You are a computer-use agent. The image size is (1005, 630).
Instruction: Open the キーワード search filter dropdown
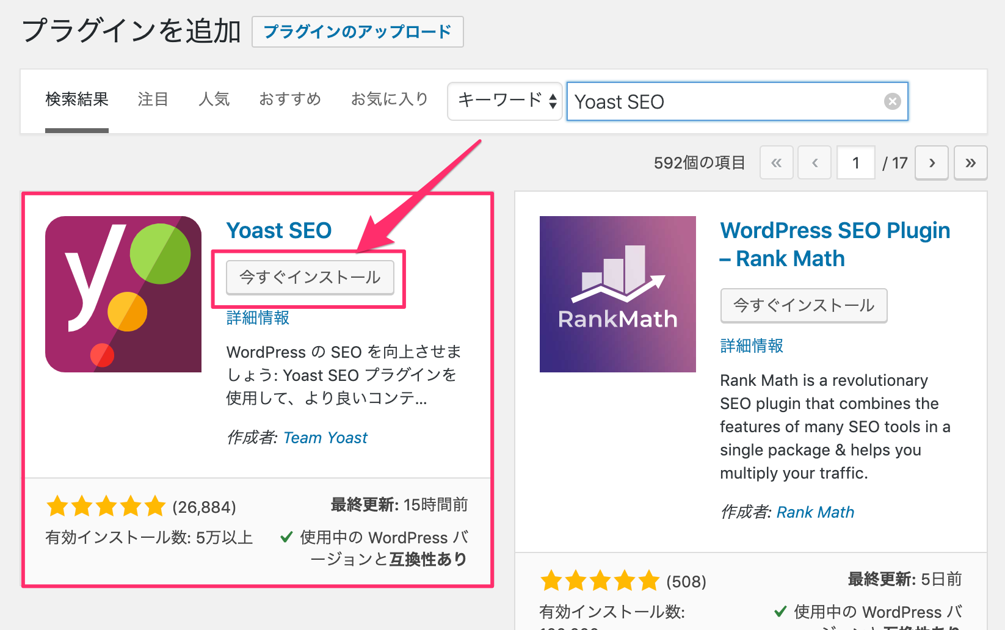(x=504, y=101)
